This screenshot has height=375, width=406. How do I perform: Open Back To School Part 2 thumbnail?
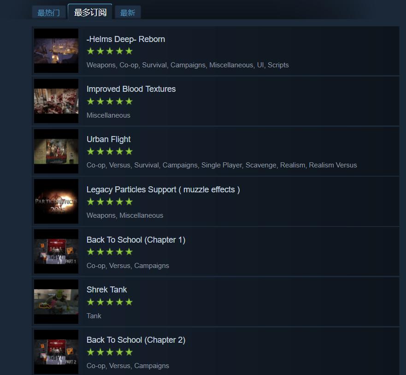click(56, 351)
